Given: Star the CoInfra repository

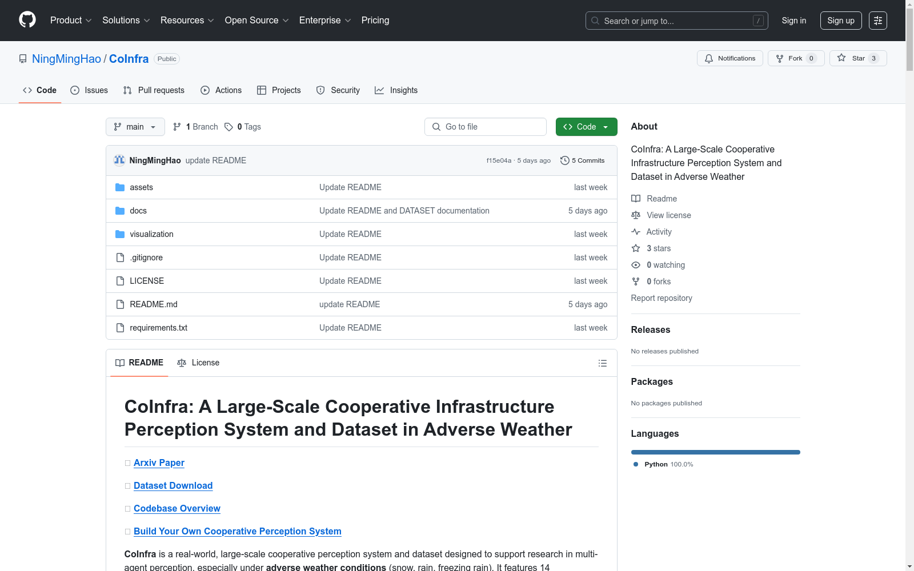Looking at the screenshot, I should [858, 58].
